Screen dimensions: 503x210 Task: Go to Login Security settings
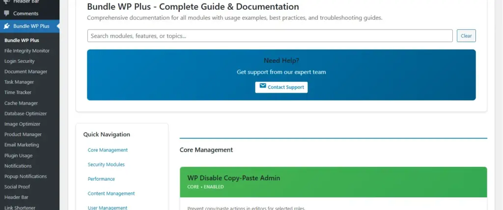point(20,61)
